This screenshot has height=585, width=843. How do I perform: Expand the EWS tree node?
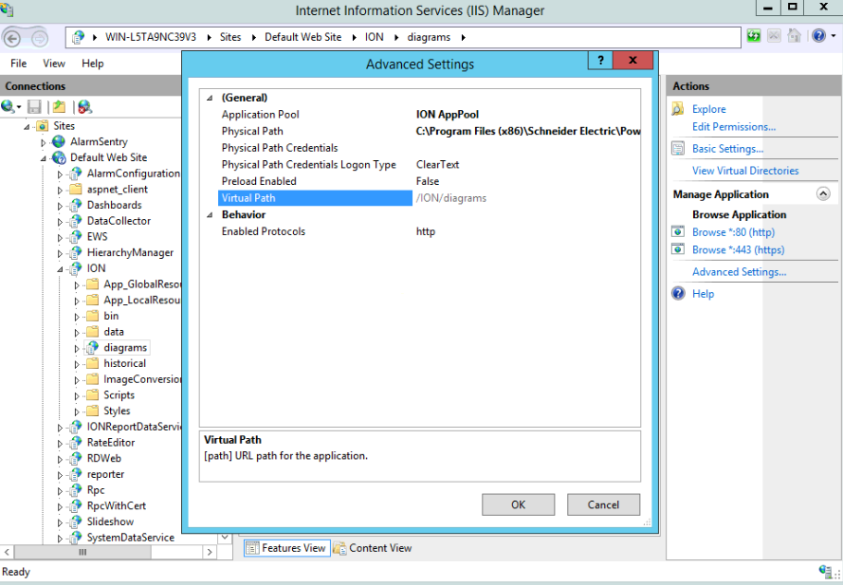(x=61, y=238)
